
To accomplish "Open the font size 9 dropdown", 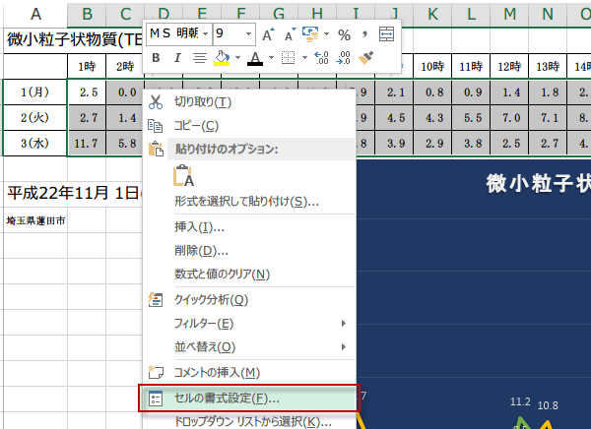I will (248, 34).
